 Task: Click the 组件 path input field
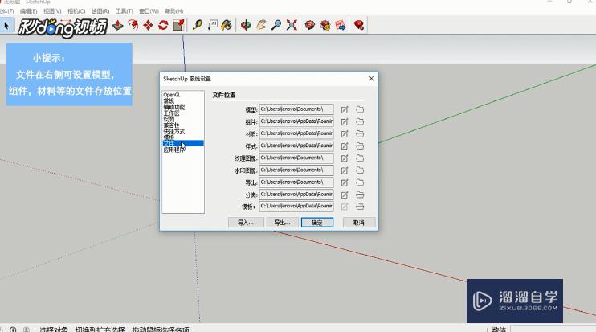[x=296, y=121]
